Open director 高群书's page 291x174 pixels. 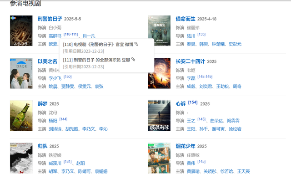(55, 36)
